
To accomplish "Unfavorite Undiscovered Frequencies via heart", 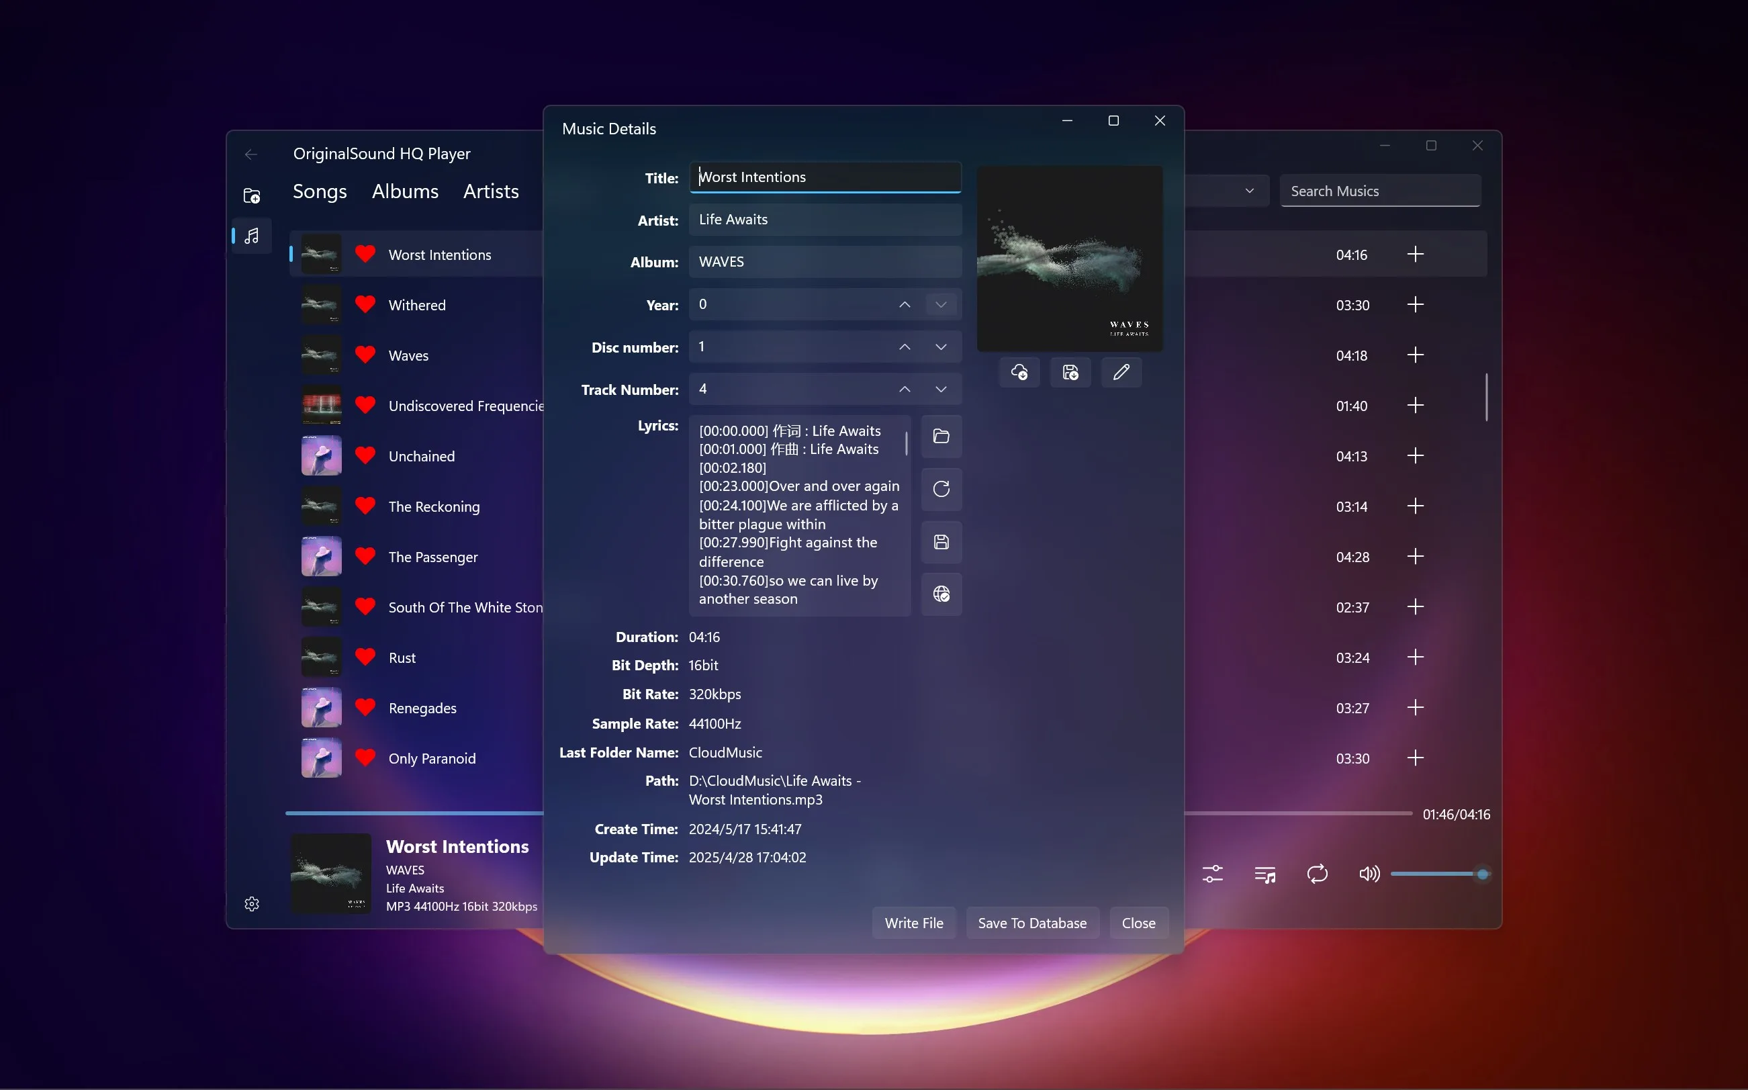I will click(365, 405).
